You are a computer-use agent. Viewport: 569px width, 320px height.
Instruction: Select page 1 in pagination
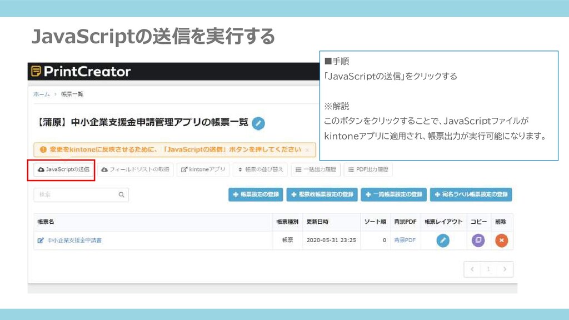[488, 269]
